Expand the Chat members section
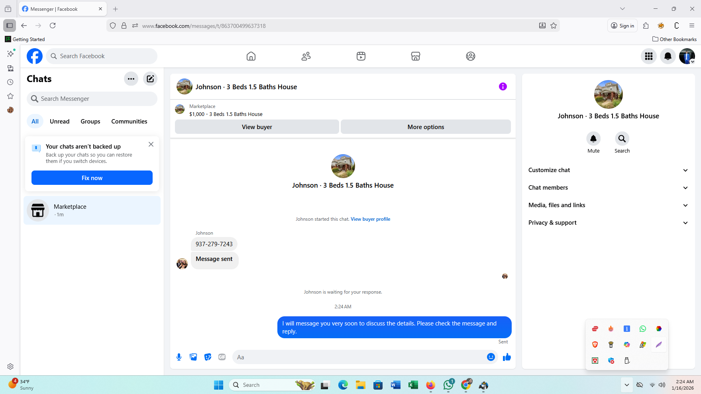Viewport: 701px width, 394px height. pos(608,188)
